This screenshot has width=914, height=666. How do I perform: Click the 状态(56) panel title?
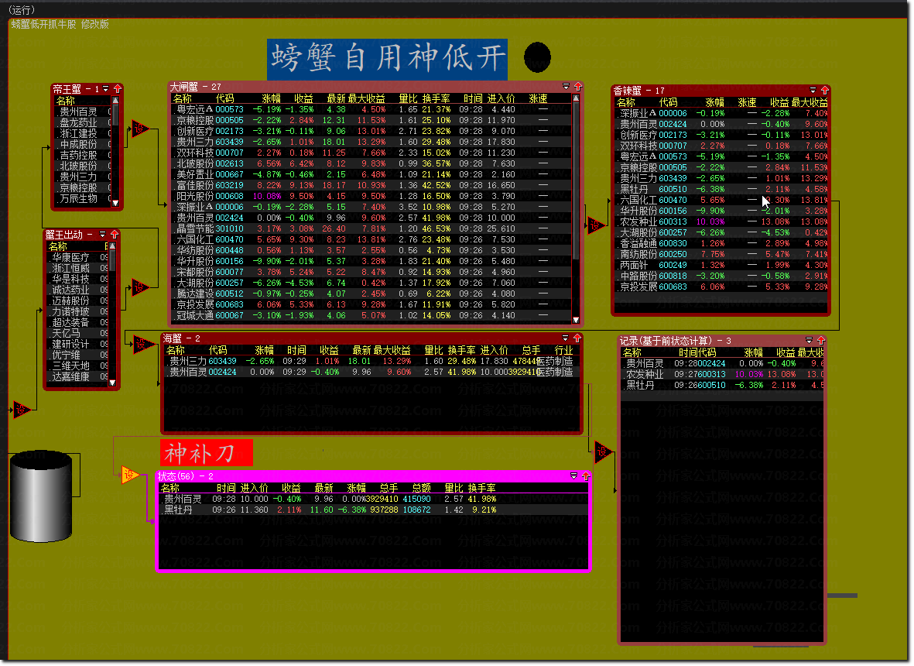pos(186,476)
